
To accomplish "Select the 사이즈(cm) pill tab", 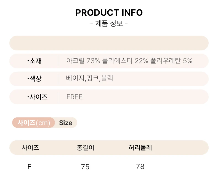I will [x=34, y=123].
